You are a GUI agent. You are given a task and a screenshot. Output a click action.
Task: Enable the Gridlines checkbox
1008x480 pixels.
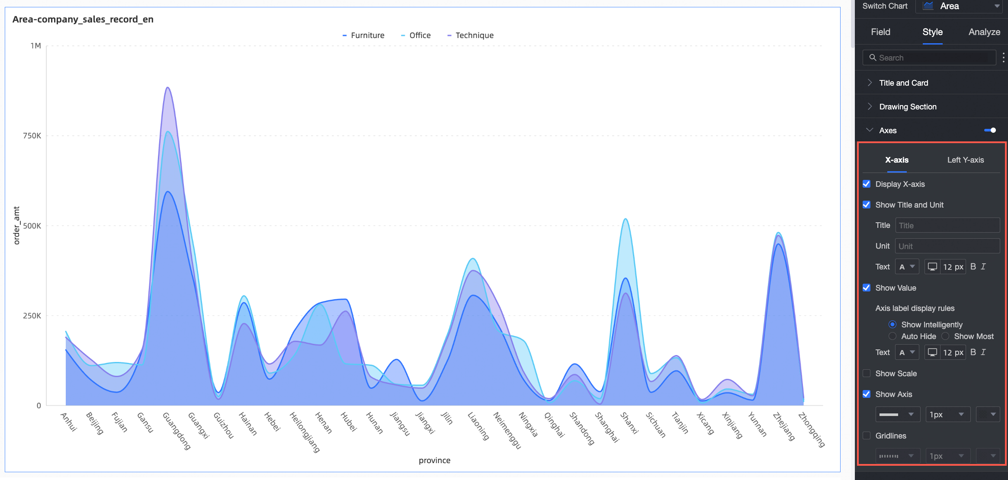tap(867, 435)
